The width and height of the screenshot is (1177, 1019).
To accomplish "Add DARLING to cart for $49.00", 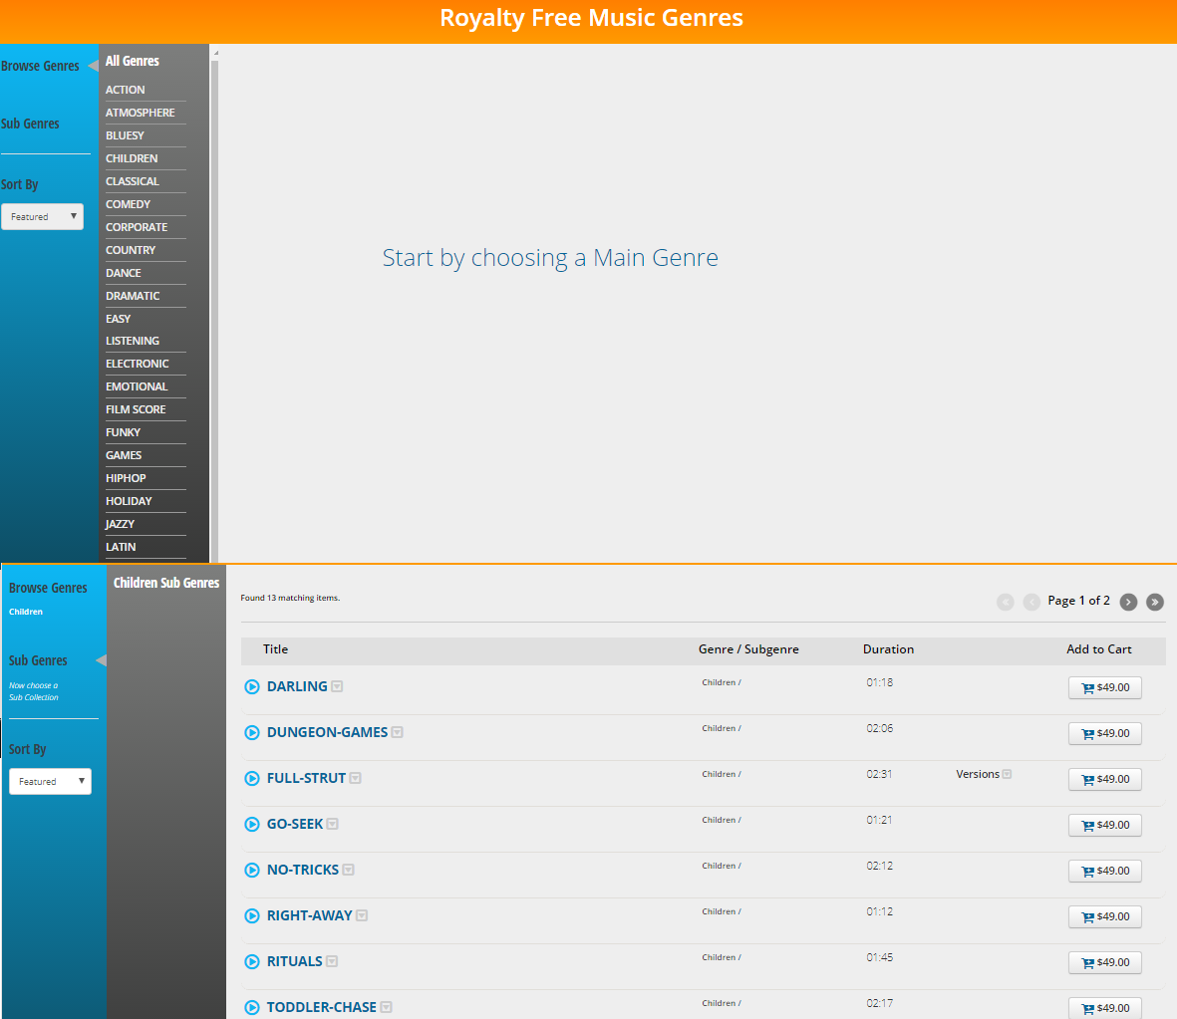I will coord(1105,687).
